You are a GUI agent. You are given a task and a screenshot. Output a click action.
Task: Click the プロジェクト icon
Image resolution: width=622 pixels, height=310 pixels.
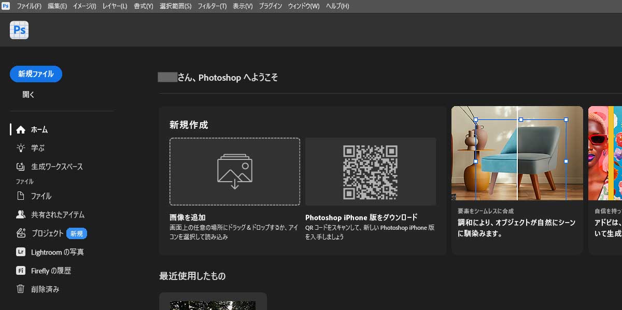(21, 233)
